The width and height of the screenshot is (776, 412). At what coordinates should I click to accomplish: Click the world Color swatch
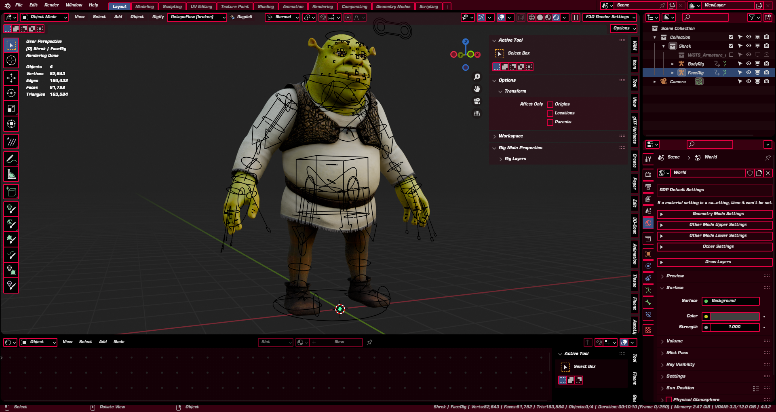click(x=735, y=317)
